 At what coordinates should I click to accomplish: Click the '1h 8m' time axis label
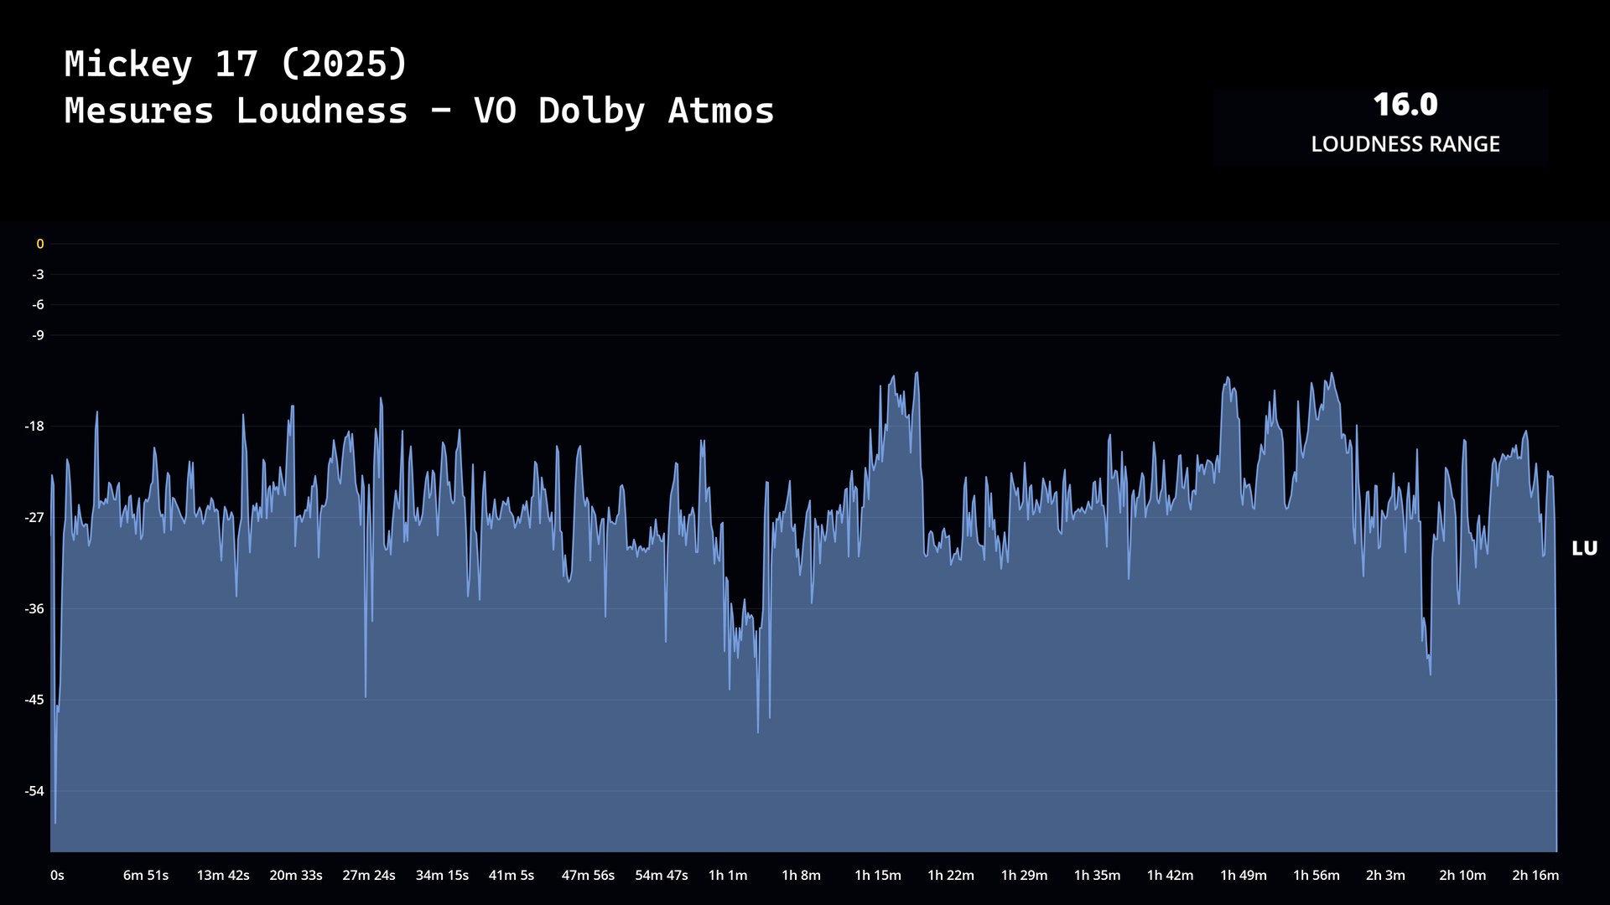tap(801, 876)
